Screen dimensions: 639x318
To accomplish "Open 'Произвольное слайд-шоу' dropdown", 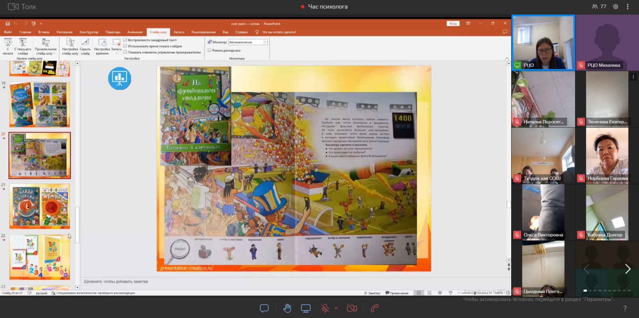I will [x=46, y=47].
